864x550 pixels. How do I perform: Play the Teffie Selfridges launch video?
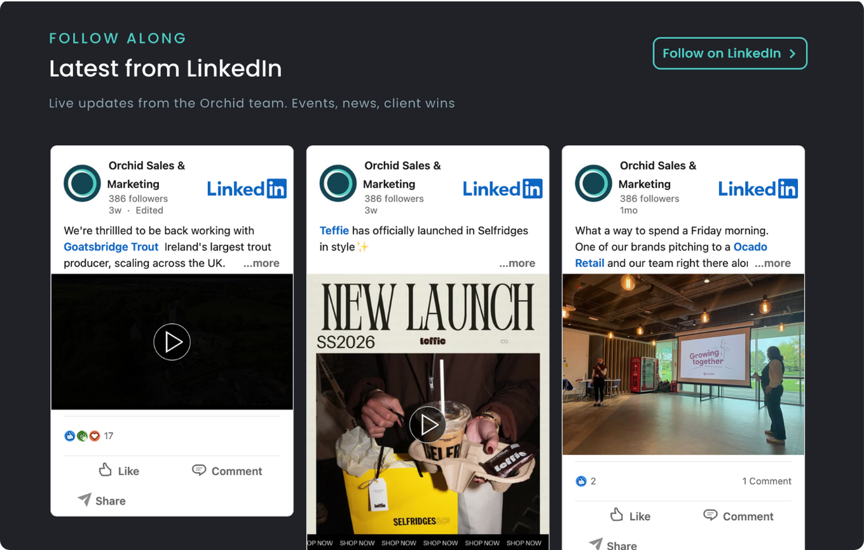click(x=427, y=425)
